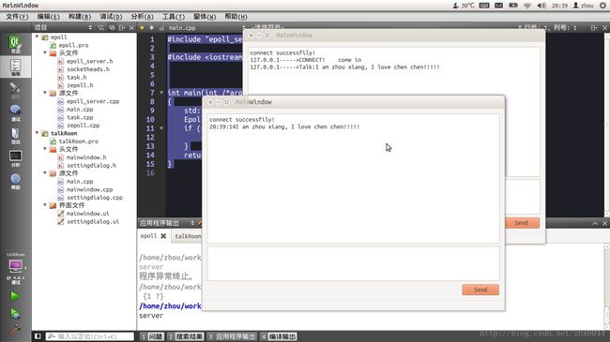Open talkRoom.pro in the project tree
Viewport: 610px width, 342px height.
[x=78, y=141]
